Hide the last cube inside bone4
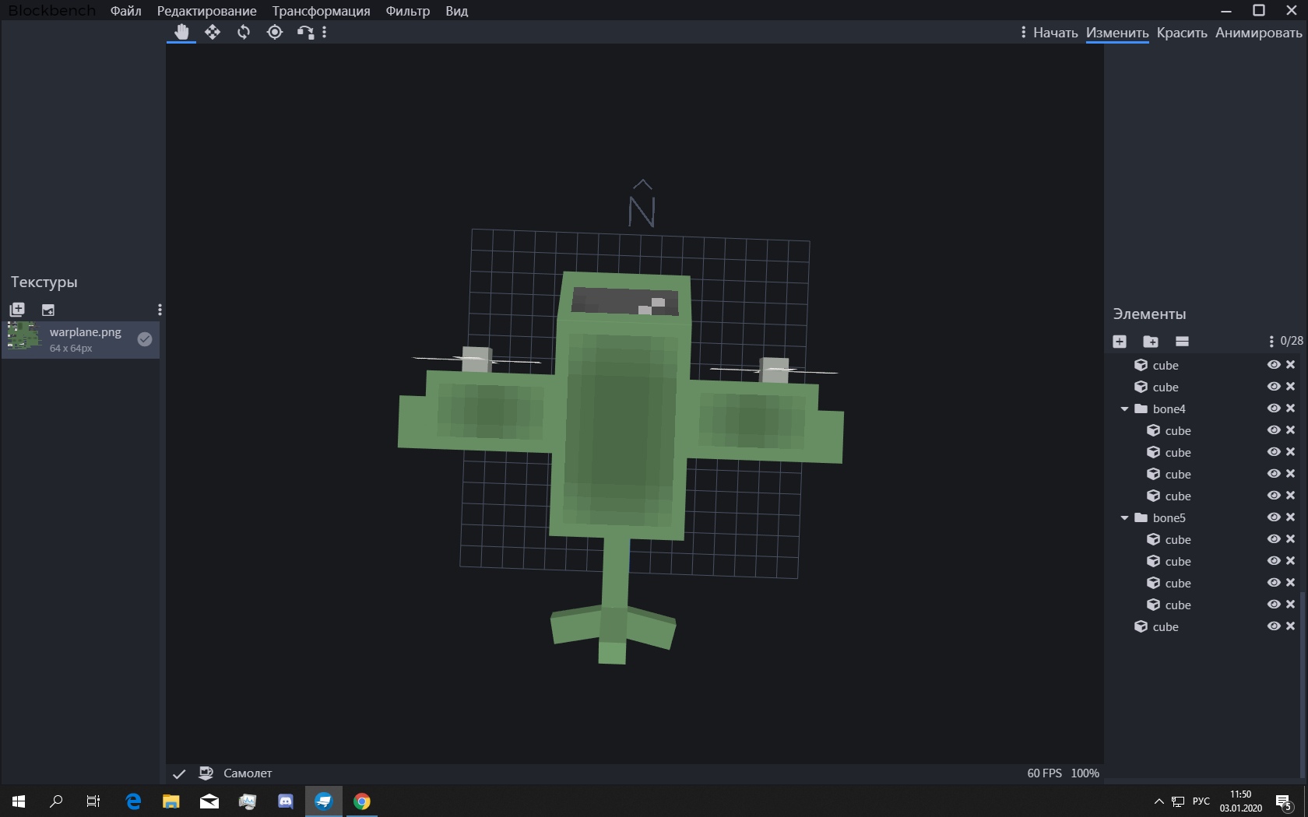 tap(1274, 495)
